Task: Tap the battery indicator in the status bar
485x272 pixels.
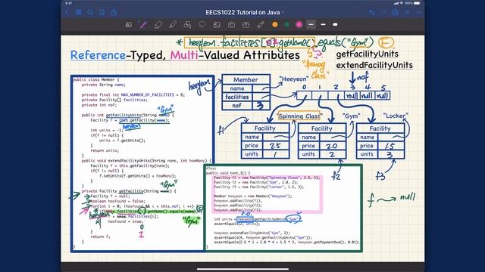Action: coord(417,3)
